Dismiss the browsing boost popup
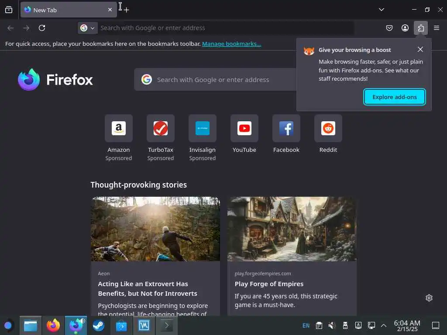Screen dimensions: 447x335 pyautogui.click(x=420, y=50)
